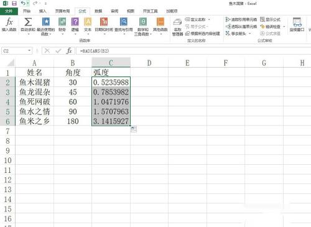This screenshot has width=311, height=227.
Task: Open the Logical functions question-mark icon
Action: tap(75, 22)
